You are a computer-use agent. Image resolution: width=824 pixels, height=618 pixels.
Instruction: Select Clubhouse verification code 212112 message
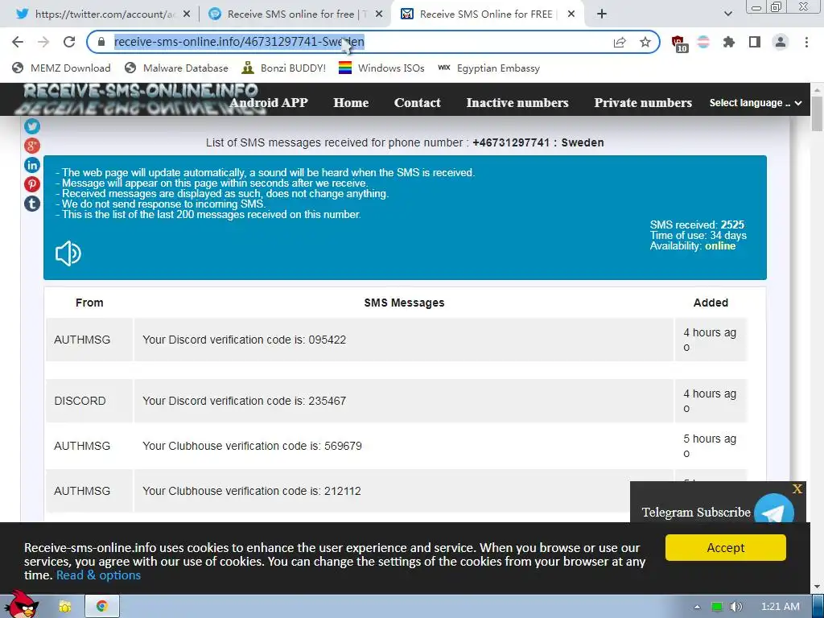404,491
